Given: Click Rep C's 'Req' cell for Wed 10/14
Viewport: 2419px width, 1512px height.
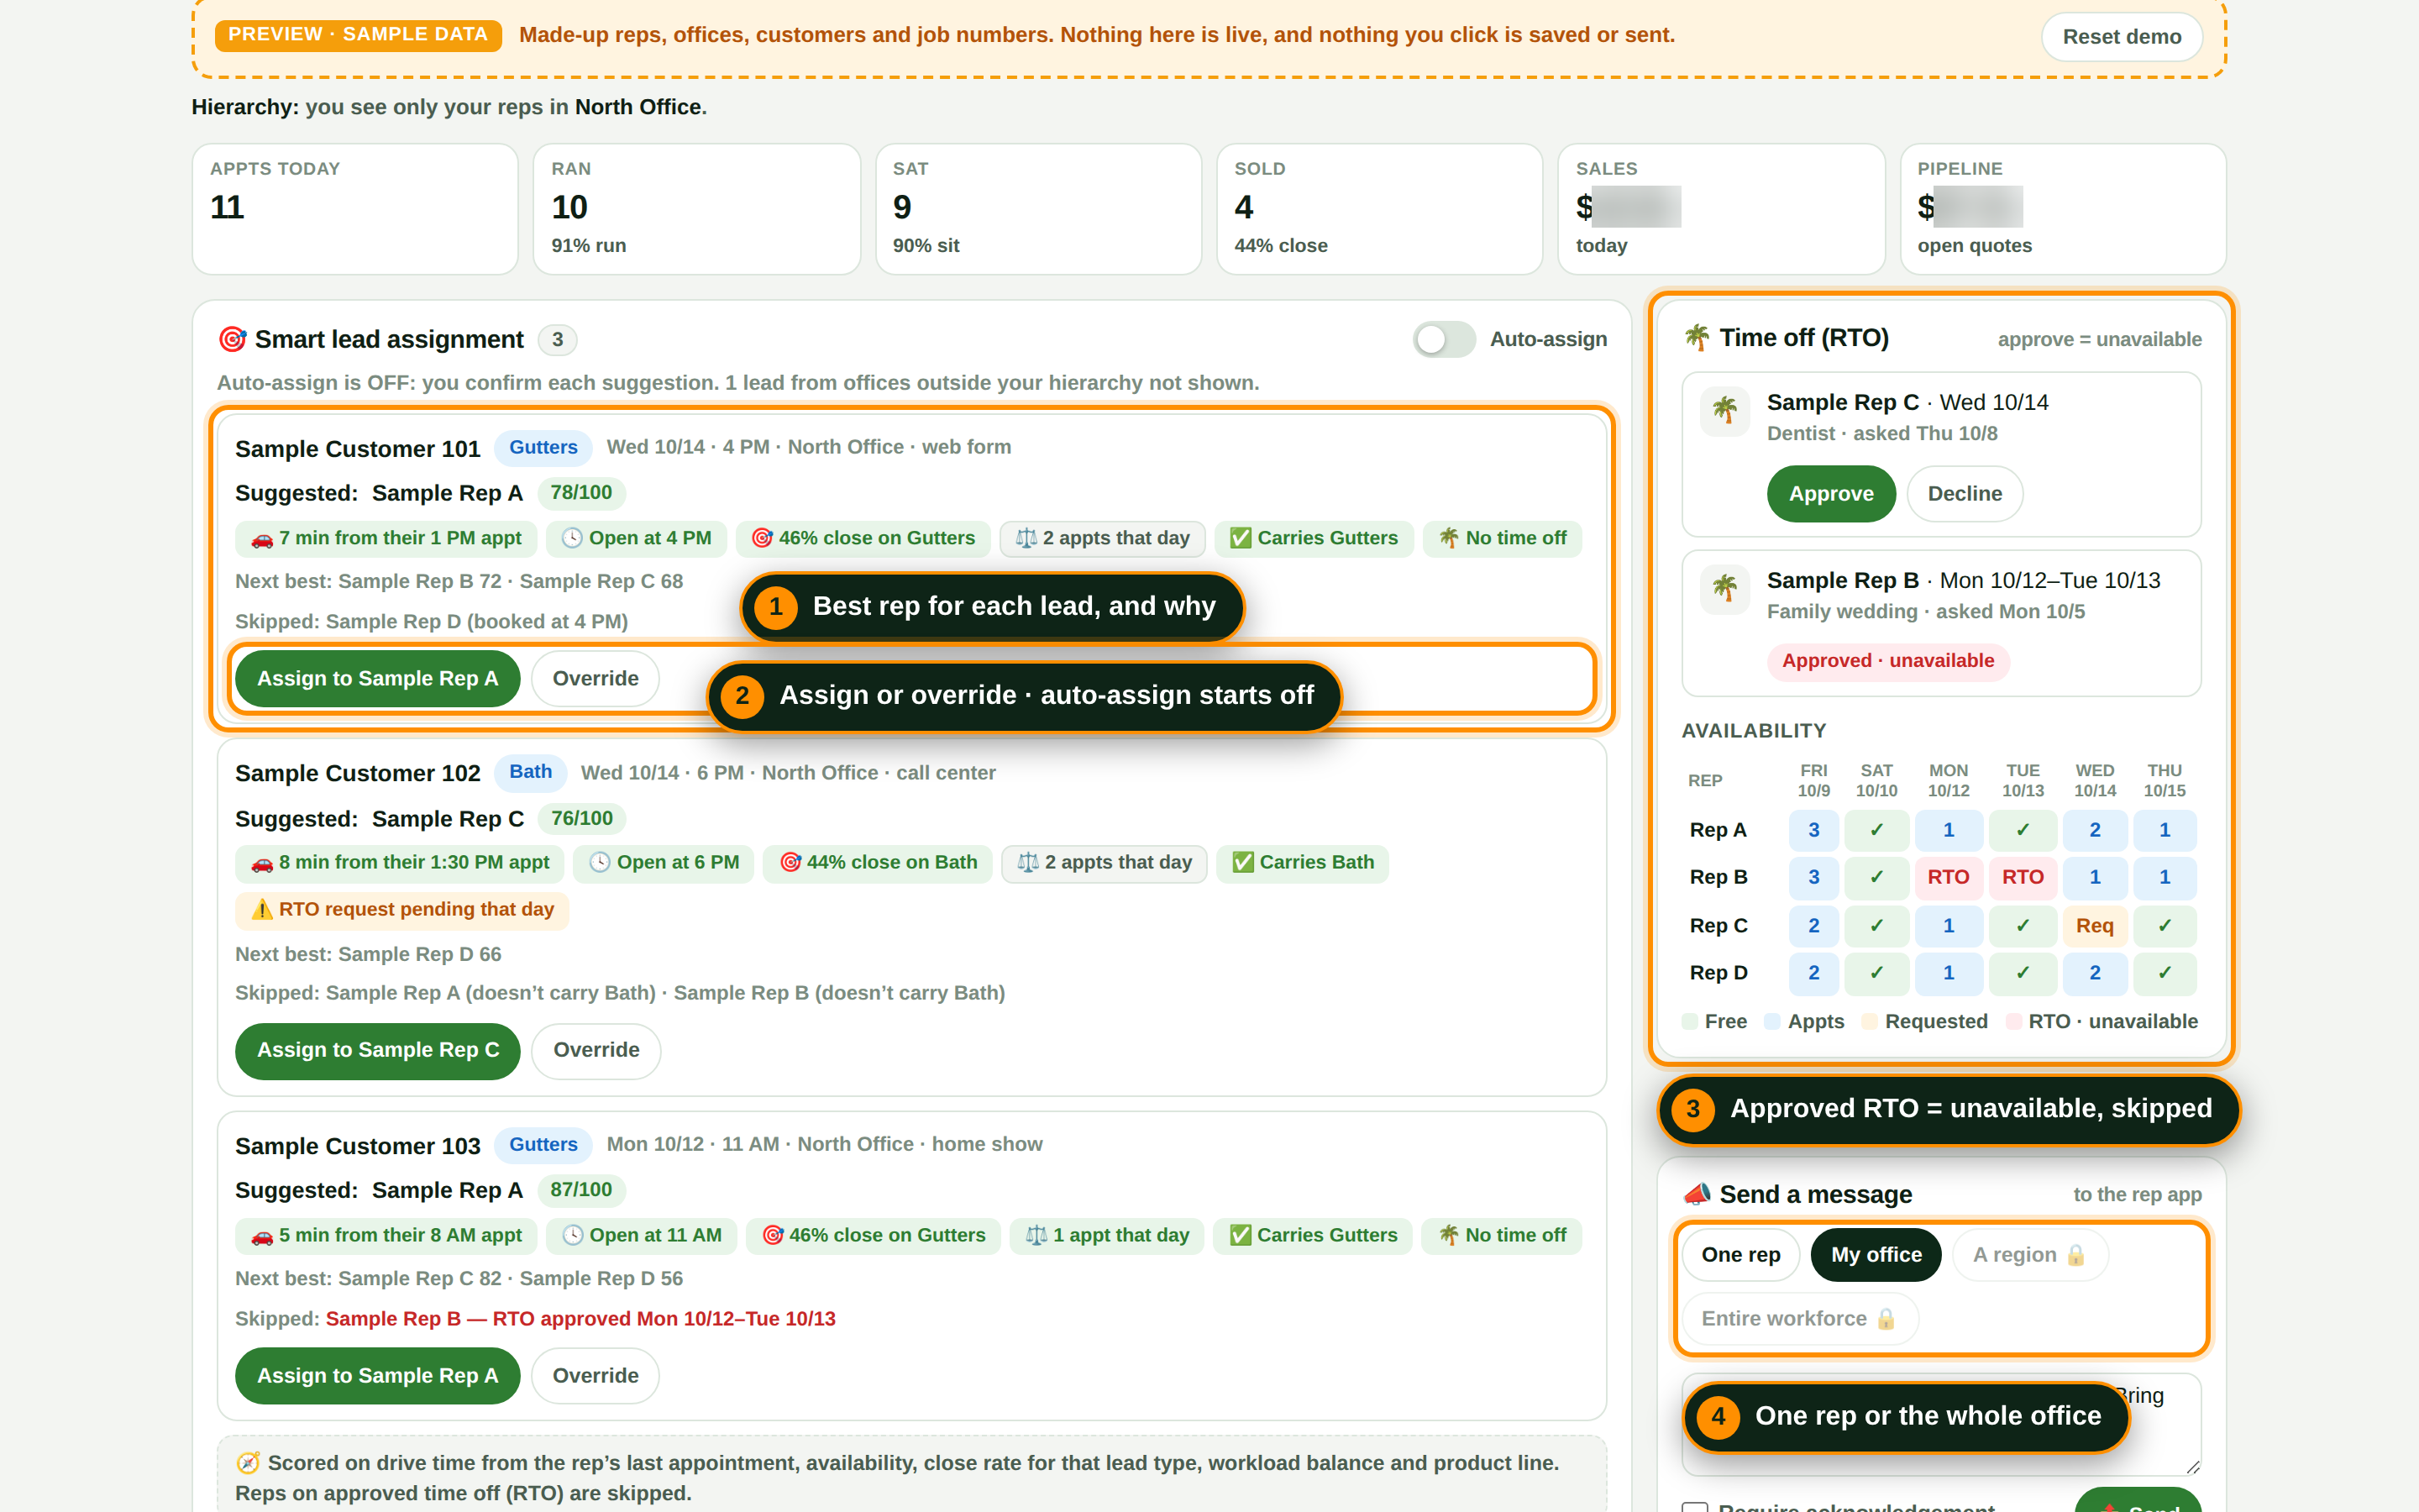Looking at the screenshot, I should [2094, 926].
